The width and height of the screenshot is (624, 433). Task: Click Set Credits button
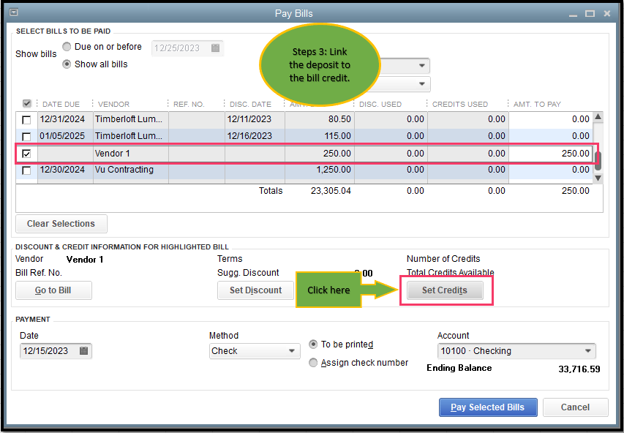click(x=445, y=290)
